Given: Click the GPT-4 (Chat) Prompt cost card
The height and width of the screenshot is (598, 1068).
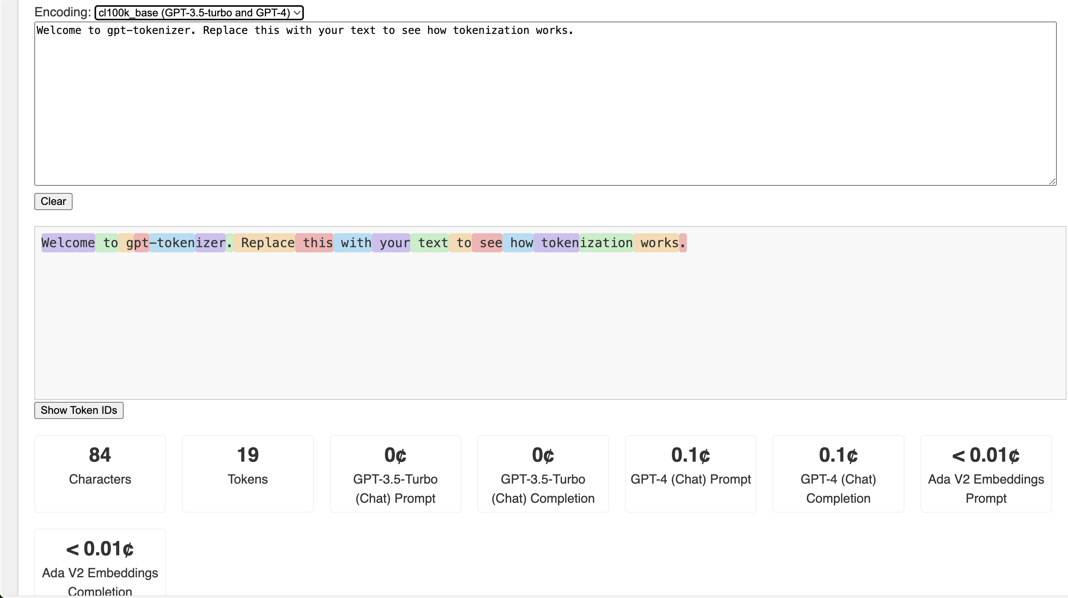Looking at the screenshot, I should pos(690,474).
